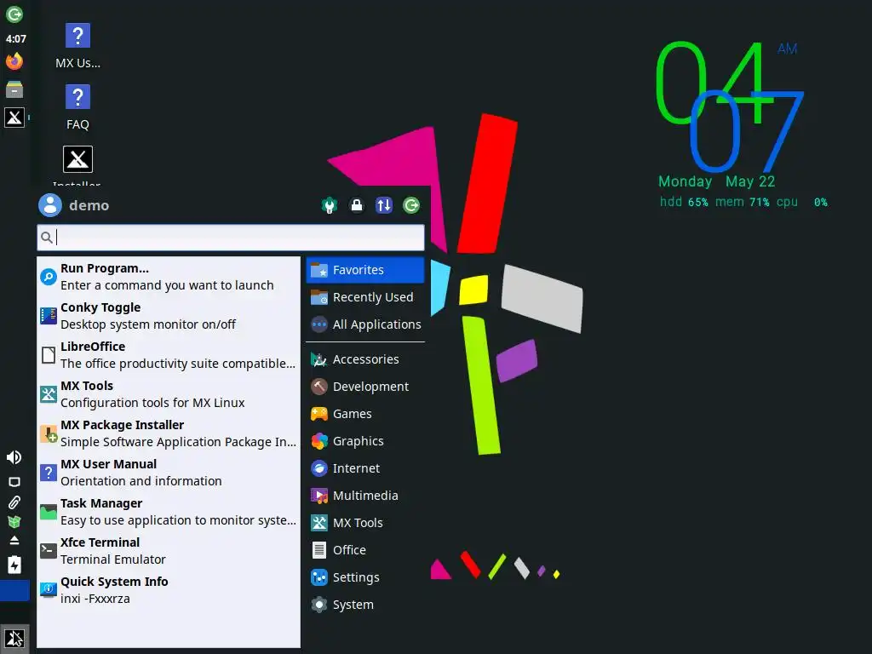Open MX User Manual menu entry
872x654 pixels.
click(169, 473)
